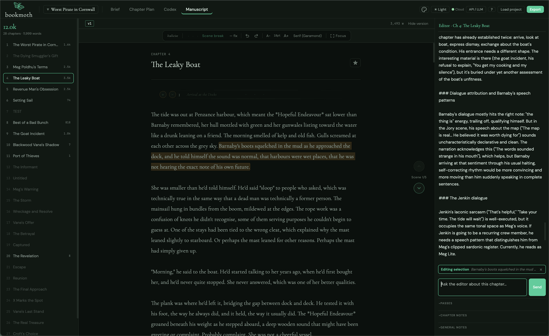The width and height of the screenshot is (549, 336).
Task: Click the Send button
Action: [537, 287]
